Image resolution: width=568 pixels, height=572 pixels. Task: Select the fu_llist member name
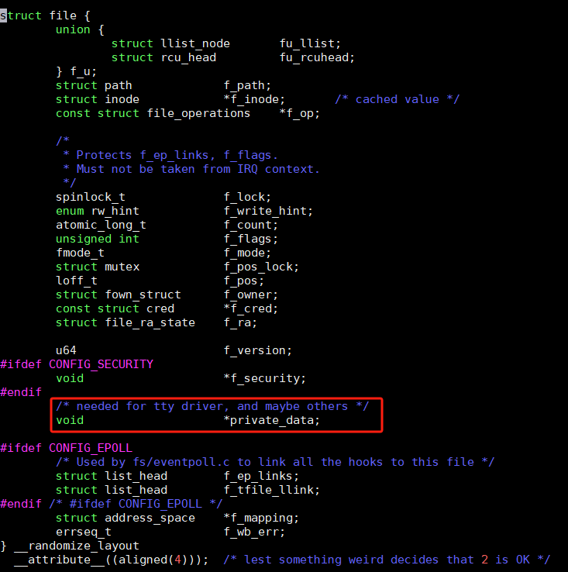310,43
